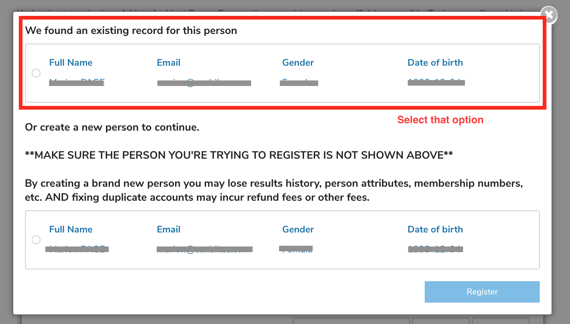Click Email label in new person box
This screenshot has width=570, height=324.
tap(168, 230)
